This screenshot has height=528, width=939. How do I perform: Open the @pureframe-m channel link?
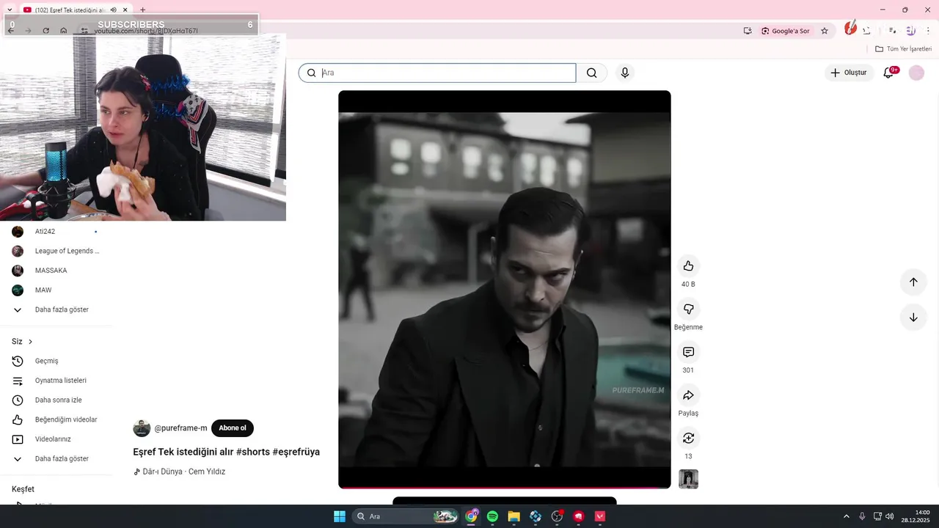[180, 428]
